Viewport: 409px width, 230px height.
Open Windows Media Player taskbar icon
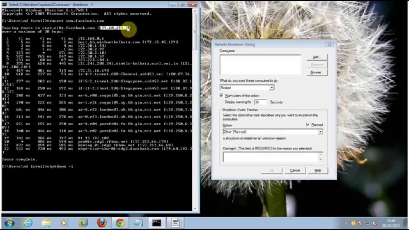pos(65,223)
